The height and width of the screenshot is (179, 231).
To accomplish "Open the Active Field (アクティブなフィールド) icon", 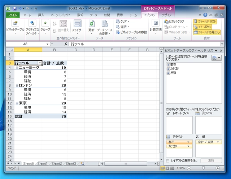I will (32, 23).
